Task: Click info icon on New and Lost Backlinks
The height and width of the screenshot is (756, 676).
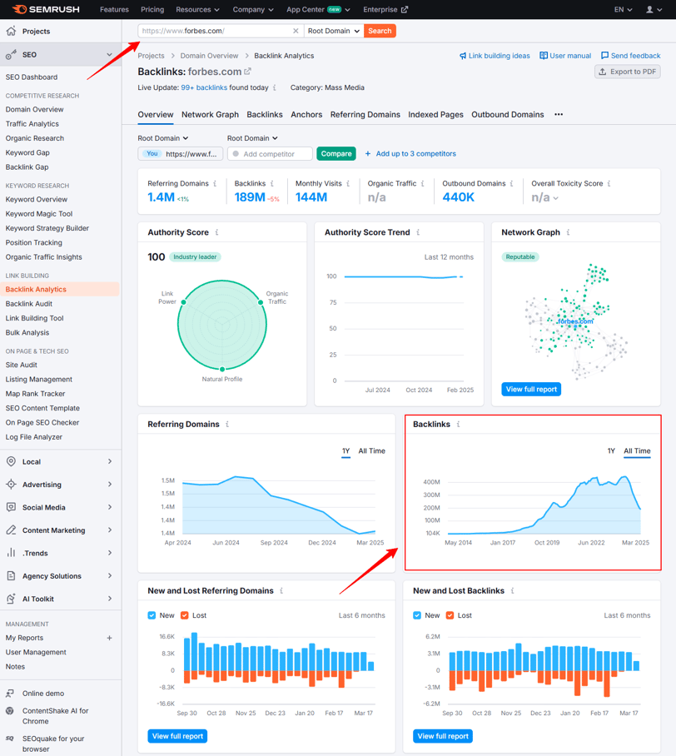Action: tap(512, 590)
